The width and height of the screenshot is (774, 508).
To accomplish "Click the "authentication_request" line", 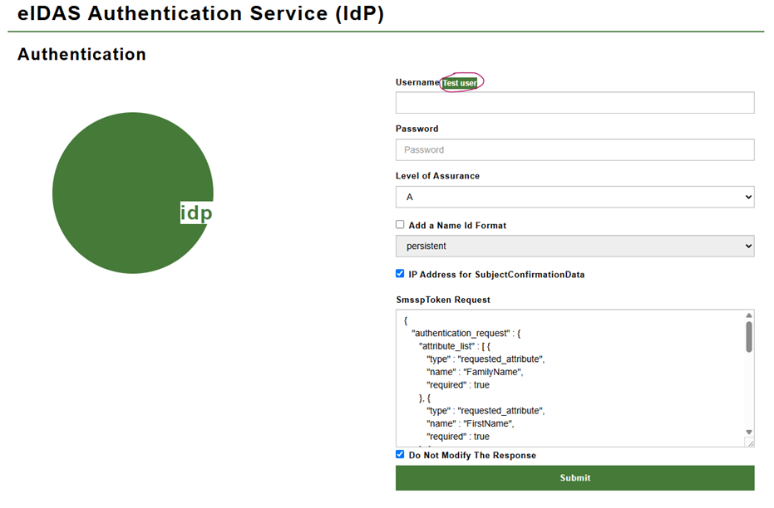I will 466,334.
